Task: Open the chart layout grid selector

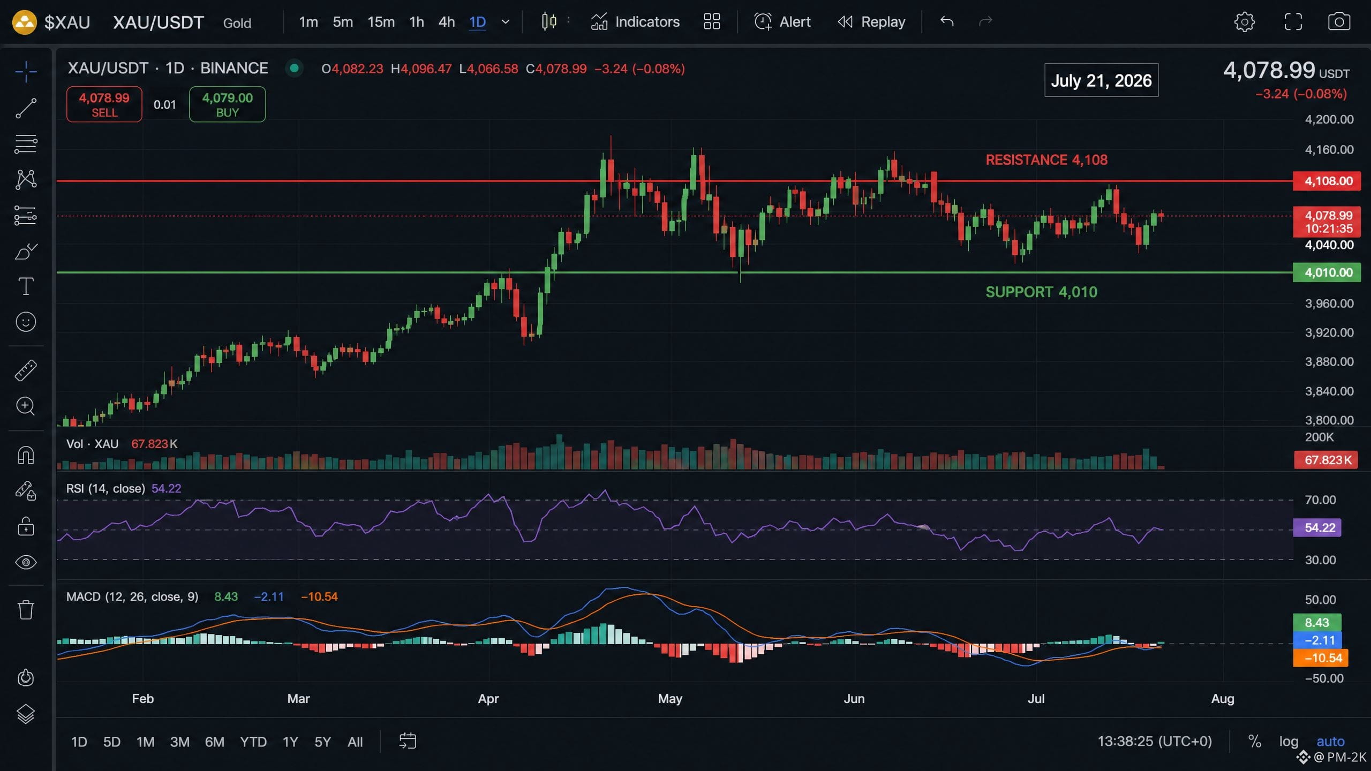Action: (712, 22)
